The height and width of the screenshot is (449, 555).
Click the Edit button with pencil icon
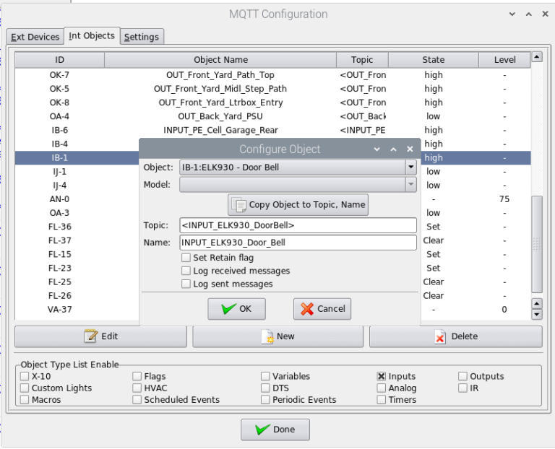[100, 336]
